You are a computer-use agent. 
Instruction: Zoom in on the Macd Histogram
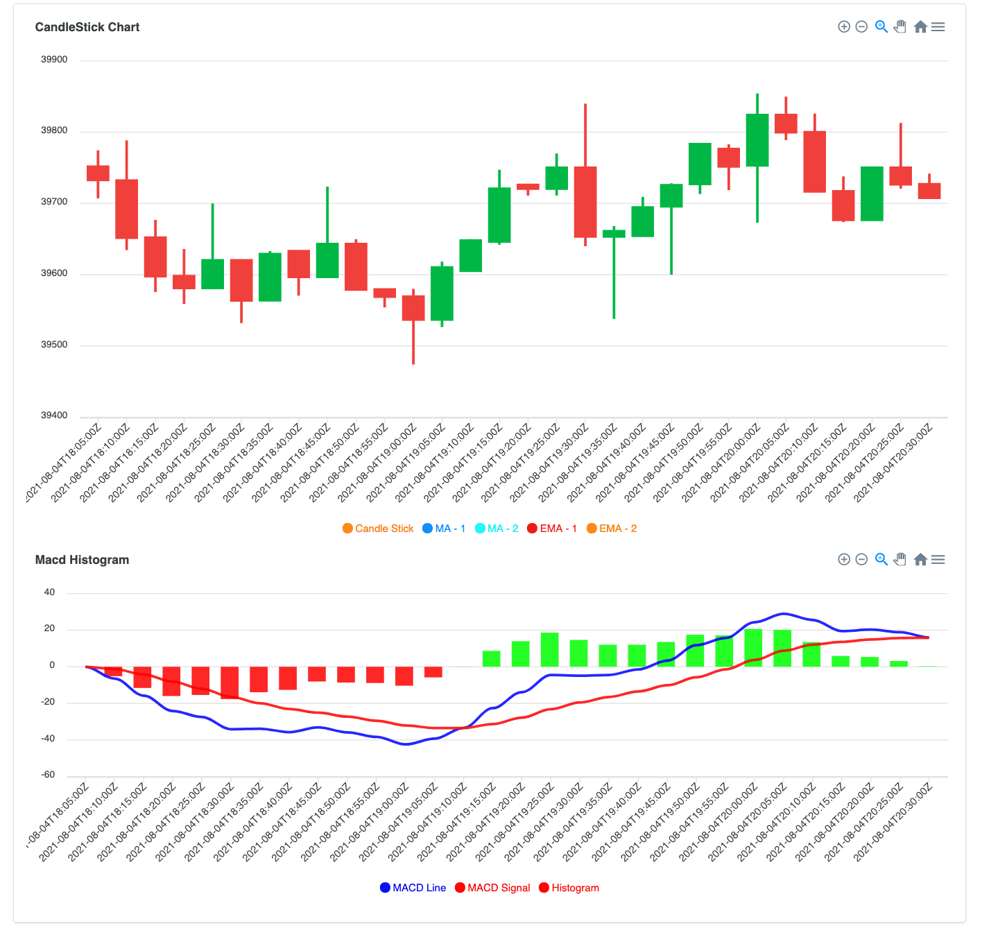point(844,560)
